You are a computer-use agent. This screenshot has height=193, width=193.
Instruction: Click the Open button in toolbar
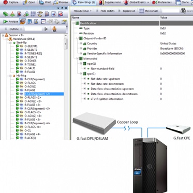(29, 3)
